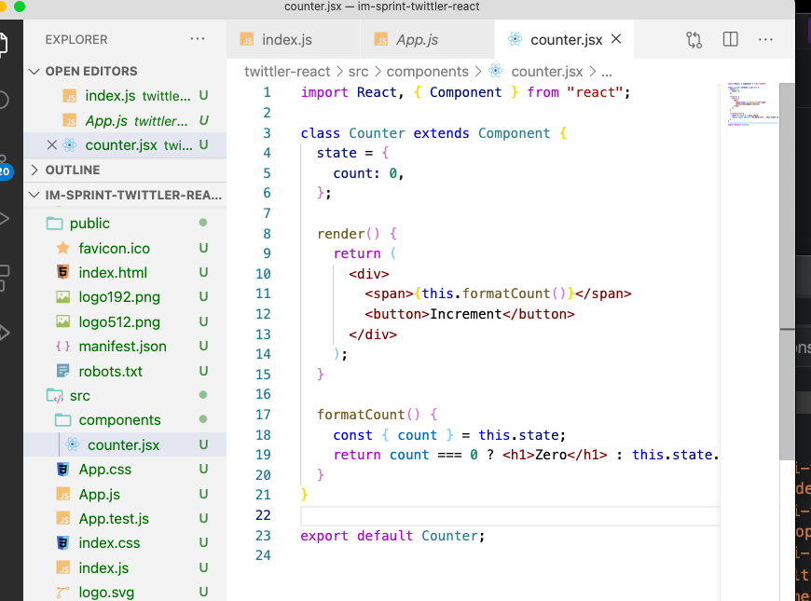Click the editor vertical scrollbar
The width and height of the screenshot is (811, 601).
[787, 271]
